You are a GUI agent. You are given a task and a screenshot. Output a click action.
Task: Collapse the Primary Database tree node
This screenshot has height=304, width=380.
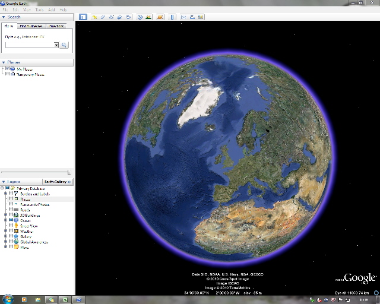2,188
